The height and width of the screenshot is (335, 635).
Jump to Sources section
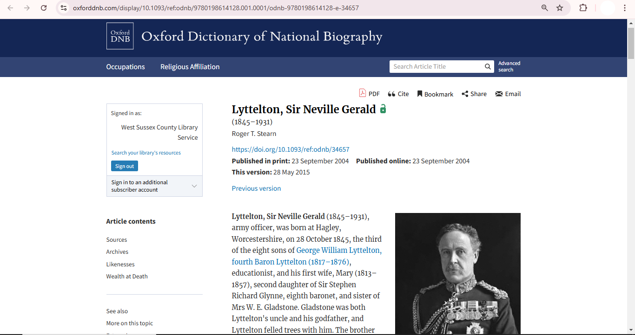pos(117,240)
